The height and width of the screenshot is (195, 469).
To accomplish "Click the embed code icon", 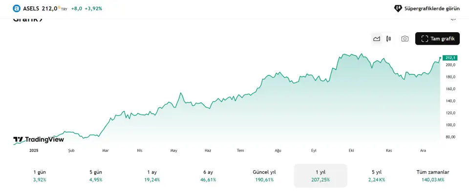I will (x=453, y=19).
